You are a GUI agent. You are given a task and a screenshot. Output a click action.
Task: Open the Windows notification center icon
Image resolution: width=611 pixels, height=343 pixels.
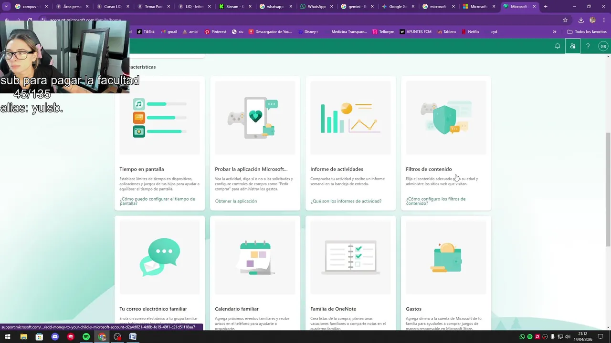coord(600,337)
